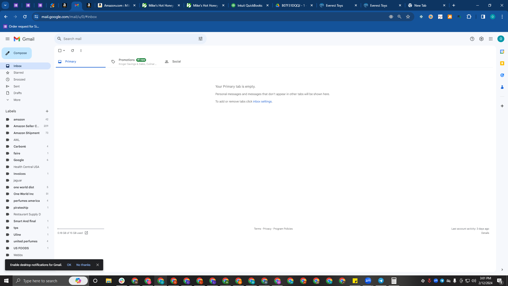508x286 pixels.
Task: Open Windows Start menu
Action: (6, 281)
